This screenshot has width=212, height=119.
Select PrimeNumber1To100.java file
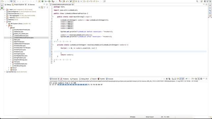click(x=22, y=48)
